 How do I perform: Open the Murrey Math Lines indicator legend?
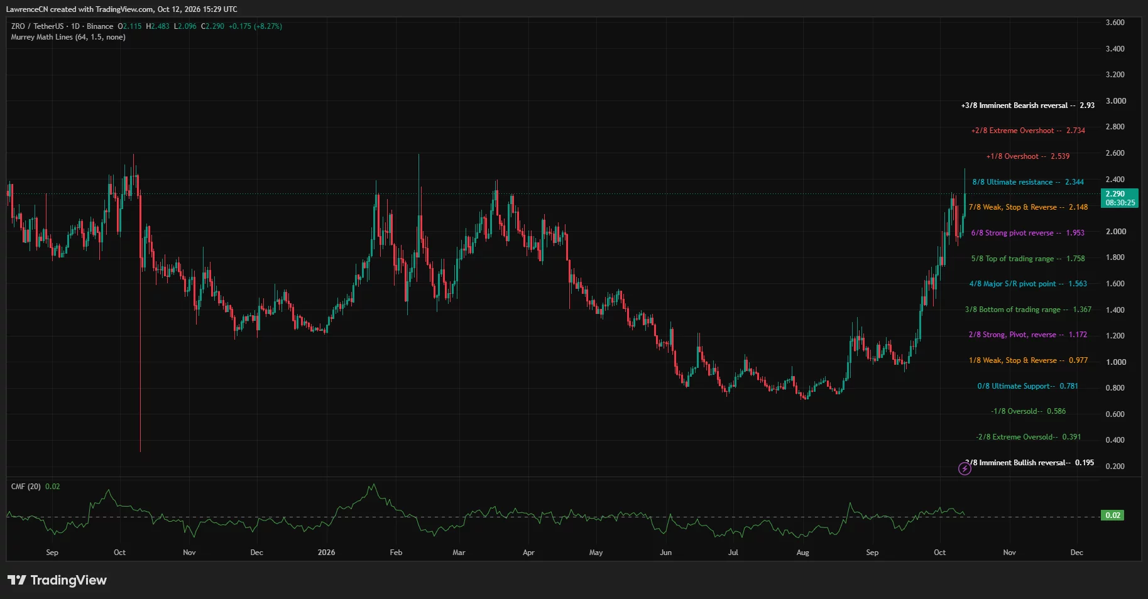[68, 37]
